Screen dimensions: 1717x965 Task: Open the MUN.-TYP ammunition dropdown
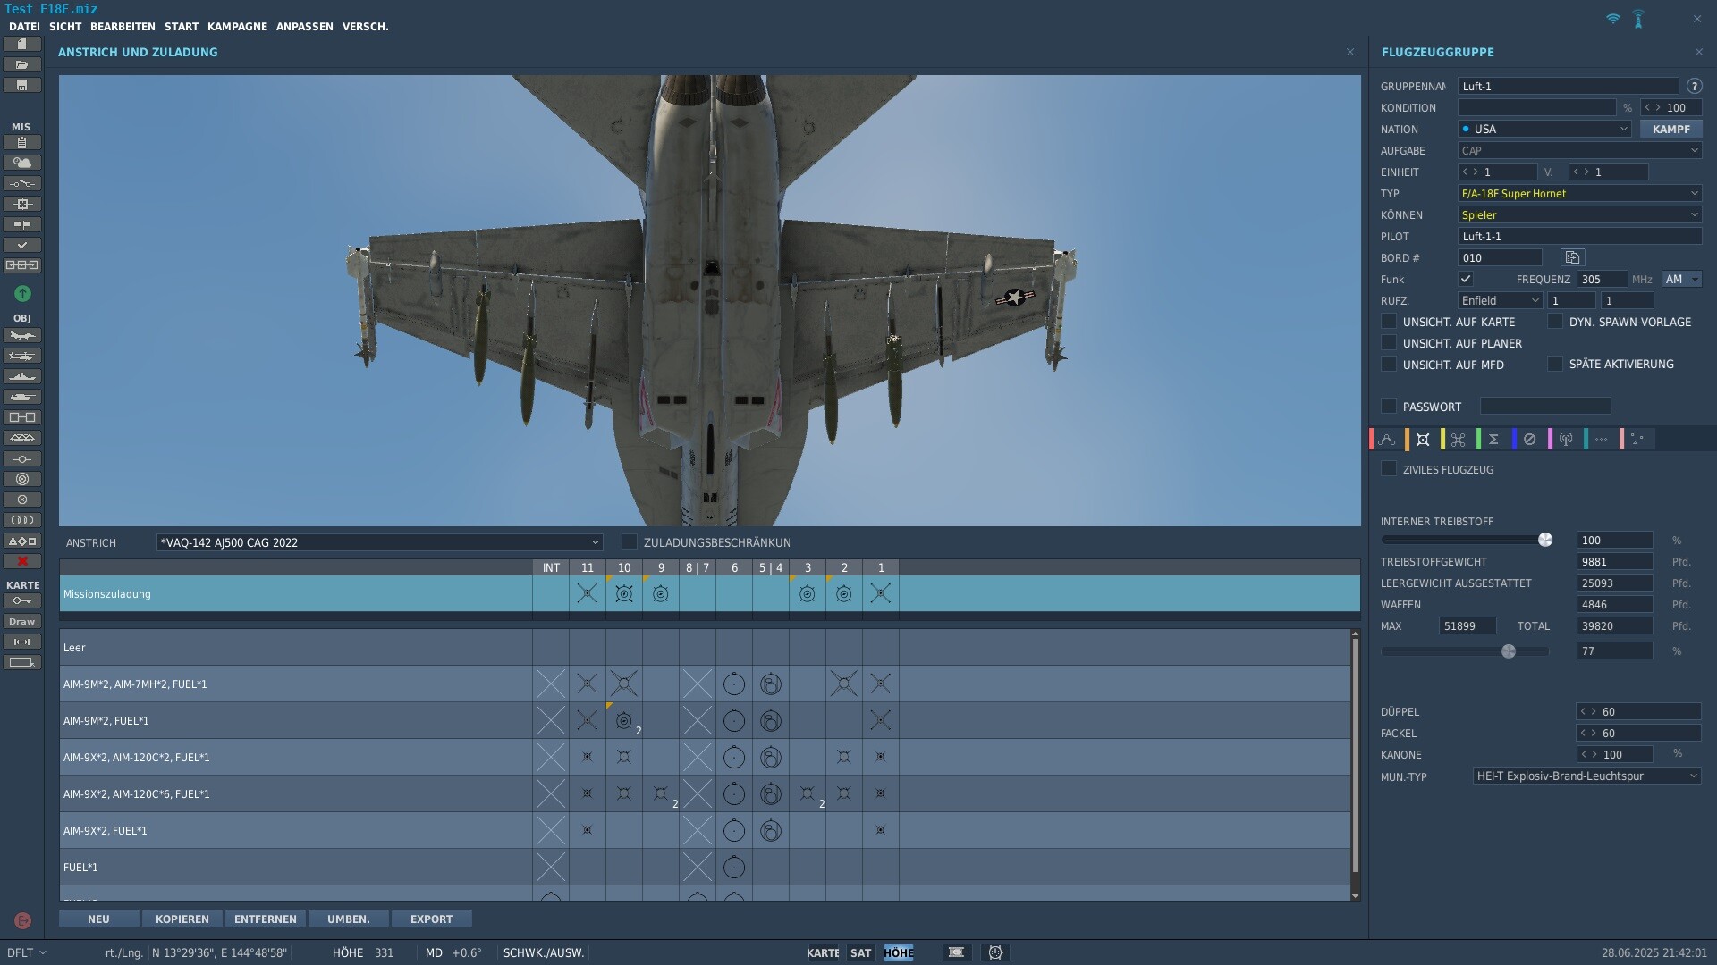[x=1586, y=776]
